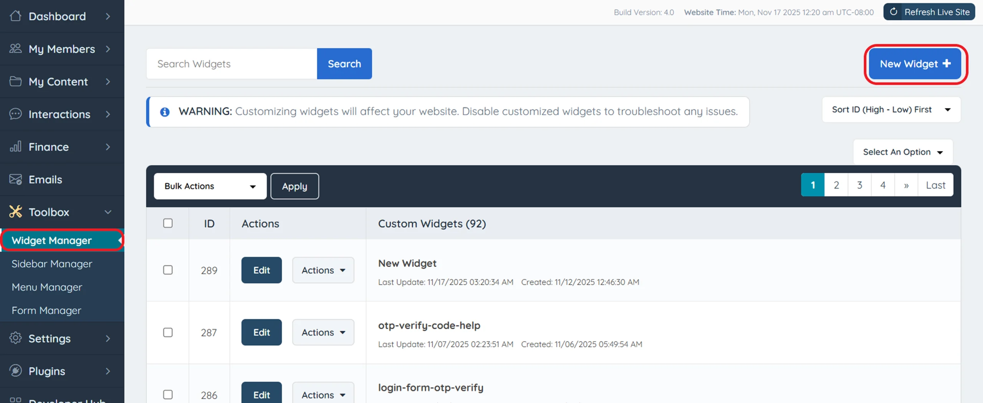The height and width of the screenshot is (403, 983).
Task: Click the Interactions chat bubble icon
Action: tap(15, 114)
